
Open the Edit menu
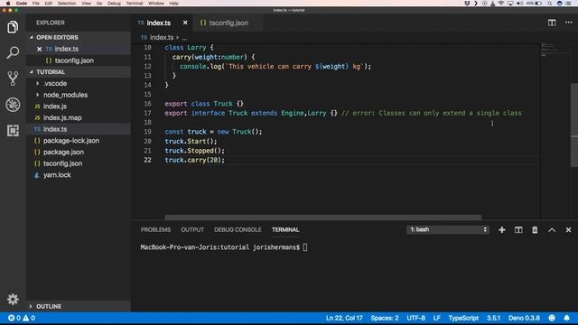click(x=48, y=4)
